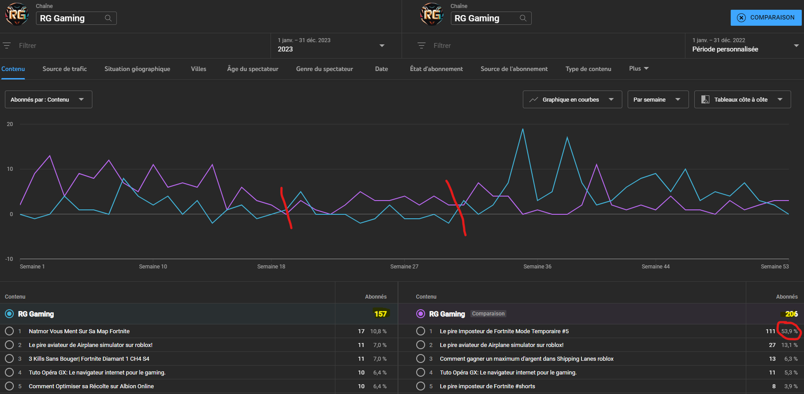Click the 10,8 % value in left table
The image size is (804, 394).
point(378,331)
